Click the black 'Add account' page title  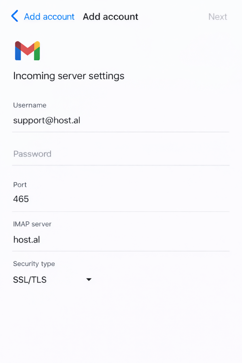point(110,17)
